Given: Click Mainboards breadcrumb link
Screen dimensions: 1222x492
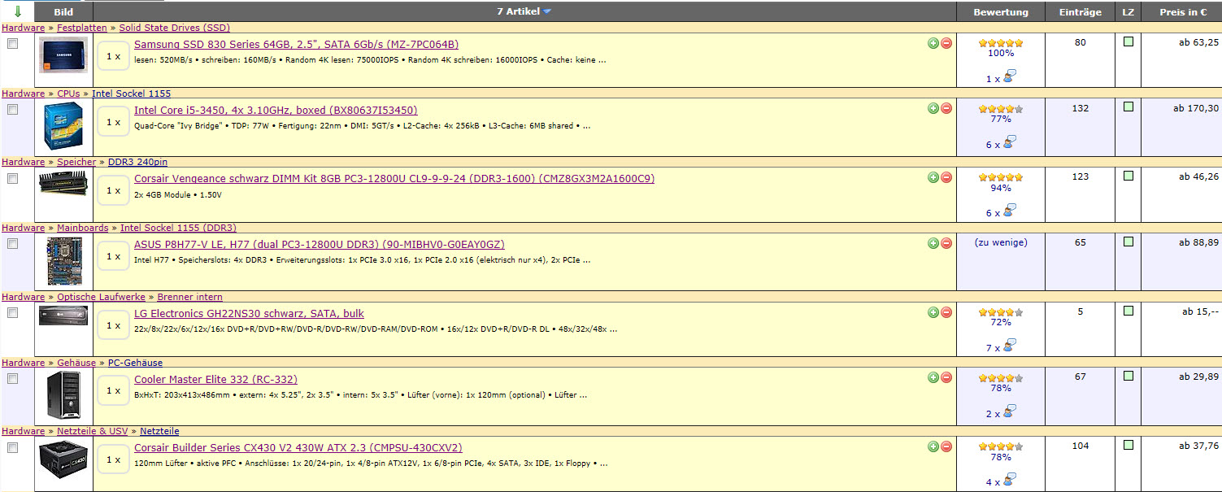Looking at the screenshot, I should coord(82,228).
